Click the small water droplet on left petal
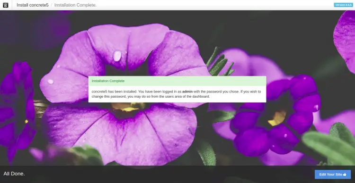Screen dimensions: 355x183 50,82
